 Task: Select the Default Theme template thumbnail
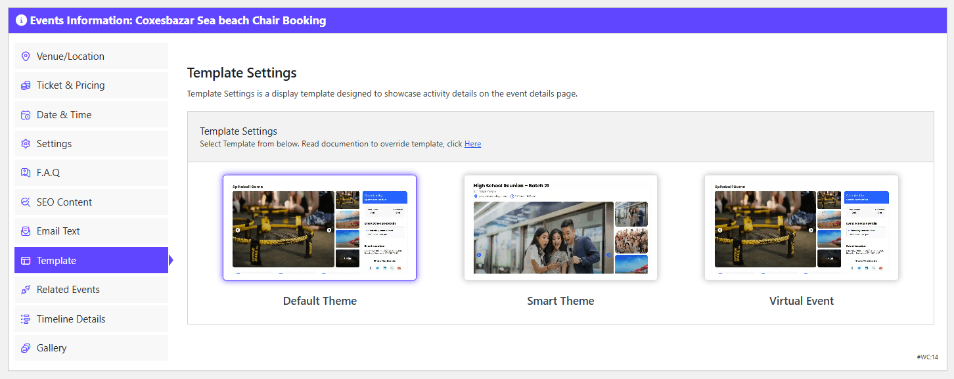pos(319,228)
